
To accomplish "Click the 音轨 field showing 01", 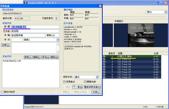I will click(56, 35).
